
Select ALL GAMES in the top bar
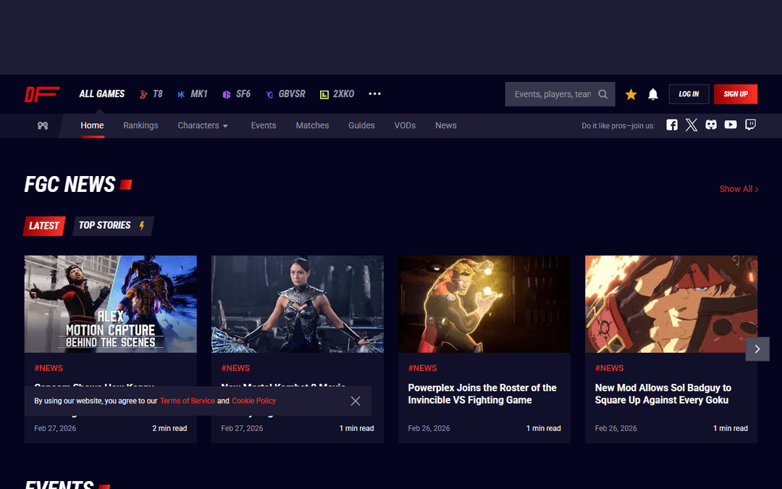click(x=102, y=93)
